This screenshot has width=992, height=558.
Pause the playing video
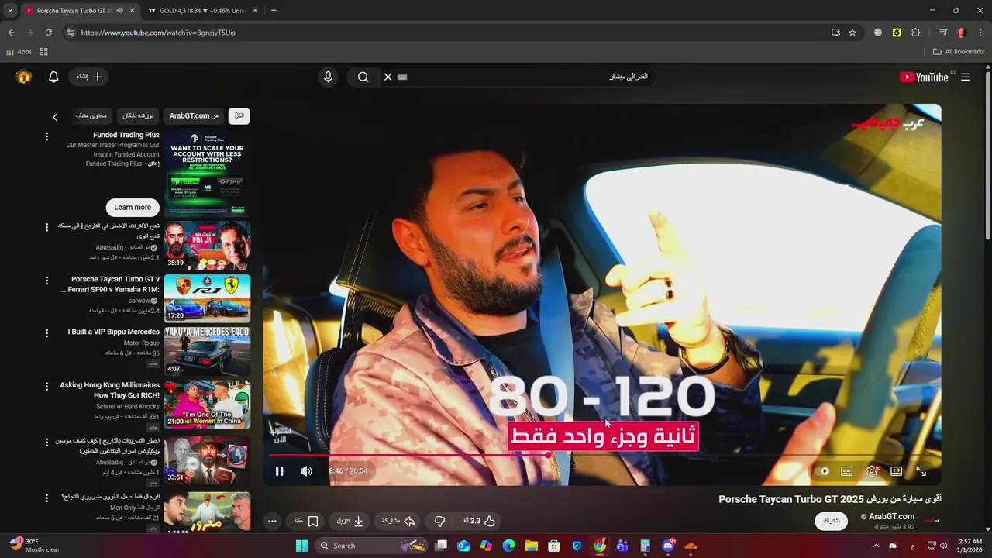pos(279,470)
